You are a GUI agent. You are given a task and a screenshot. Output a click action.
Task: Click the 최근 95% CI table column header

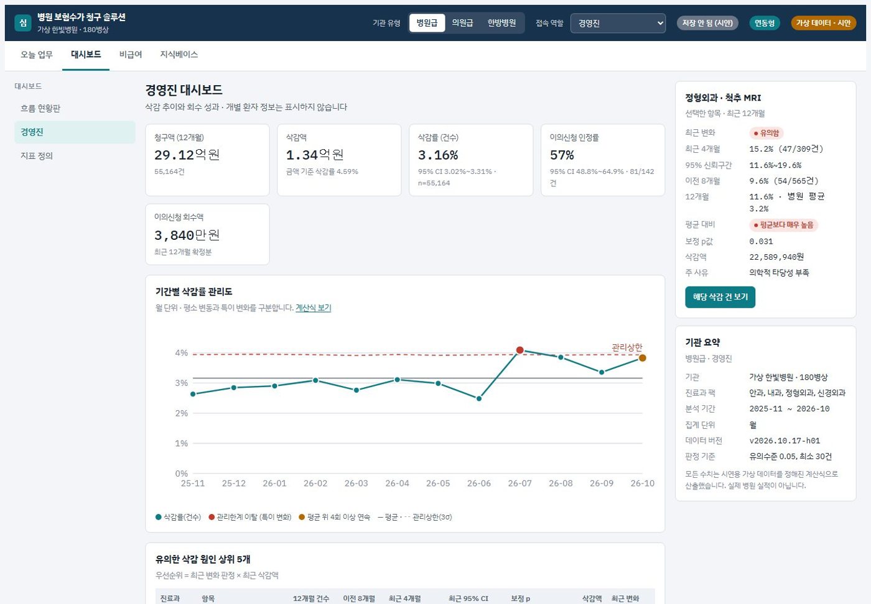click(468, 598)
